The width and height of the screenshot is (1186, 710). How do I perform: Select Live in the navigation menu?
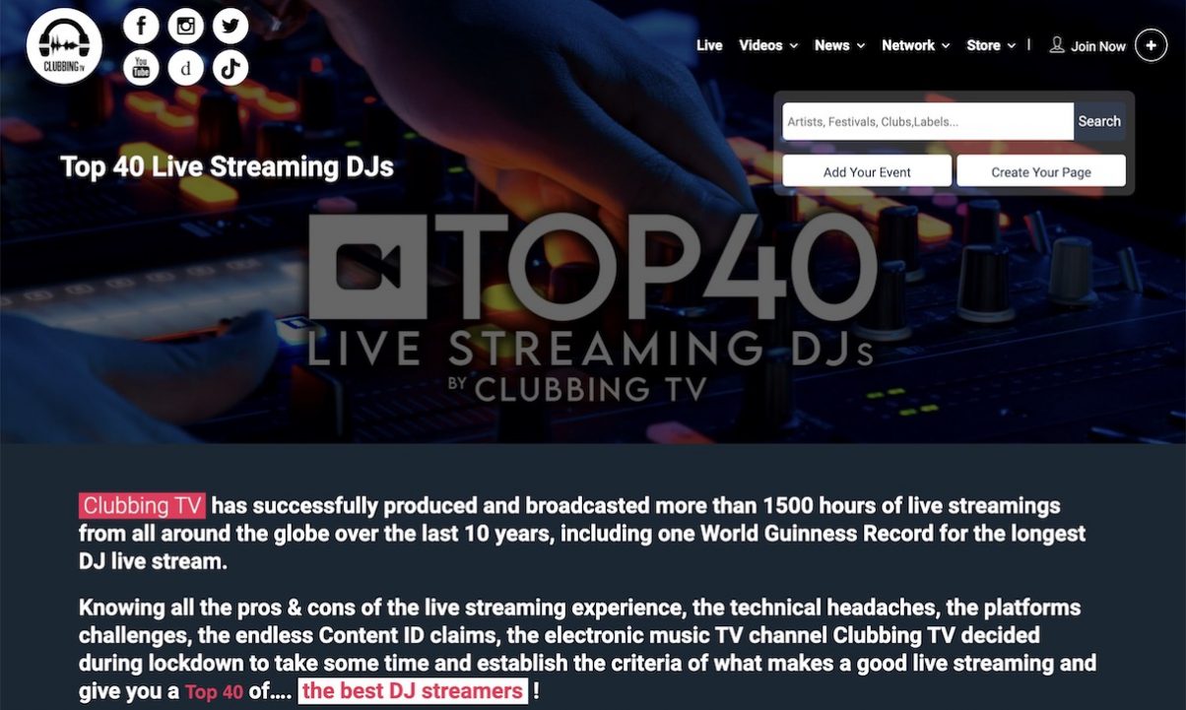coord(709,45)
